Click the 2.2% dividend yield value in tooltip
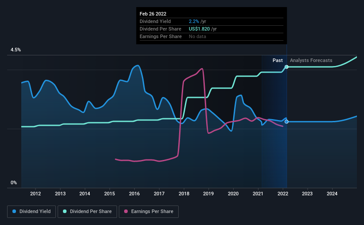Viewport: 364px width, 225px height. pos(194,21)
